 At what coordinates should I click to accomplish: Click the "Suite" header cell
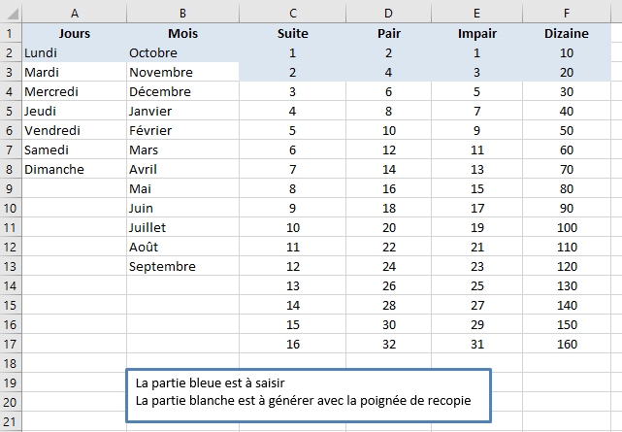(x=293, y=33)
